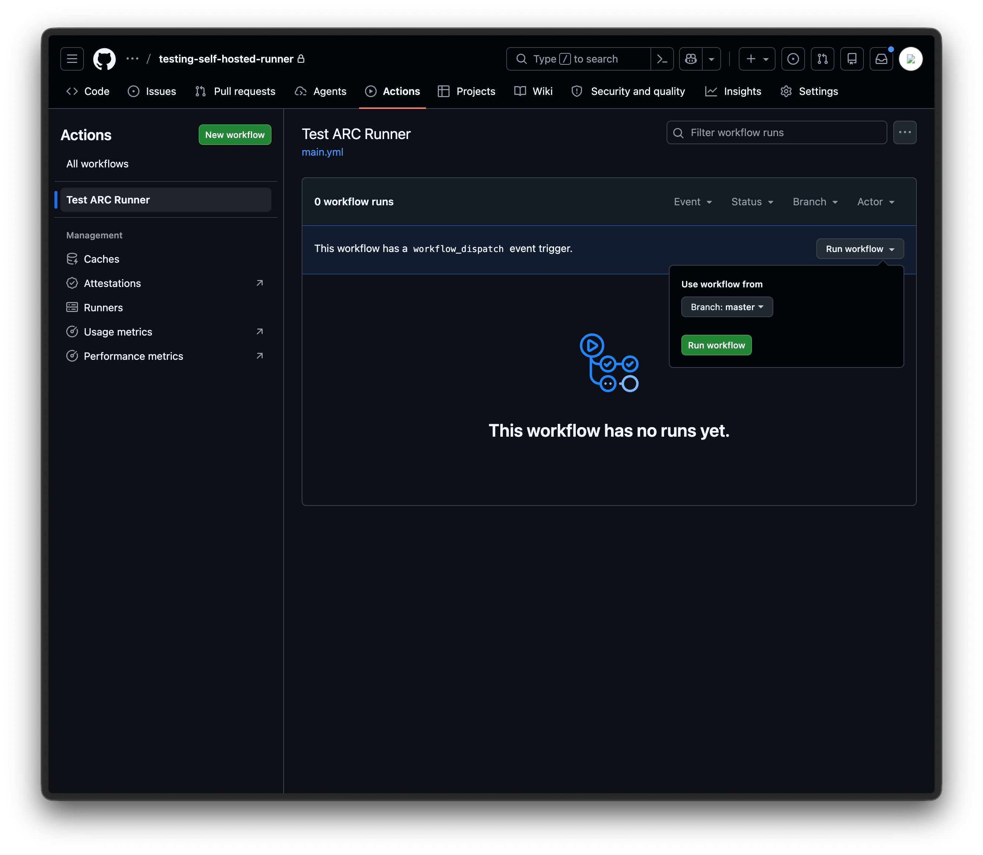This screenshot has height=855, width=983.
Task: Expand the Actor filter dropdown
Action: [x=876, y=202]
